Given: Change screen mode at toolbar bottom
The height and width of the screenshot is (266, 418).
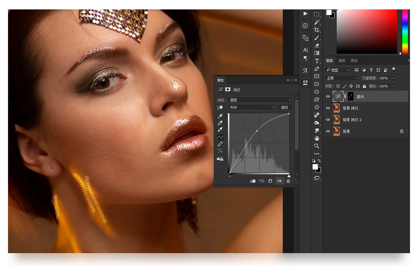Looking at the screenshot, I should coord(317,178).
